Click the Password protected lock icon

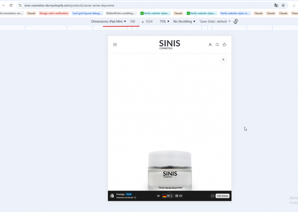135,198
